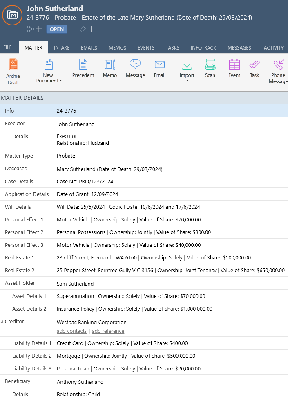Viewport: 288px width, 397px height.
Task: Expand the Import dropdown arrow
Action: pos(187,81)
